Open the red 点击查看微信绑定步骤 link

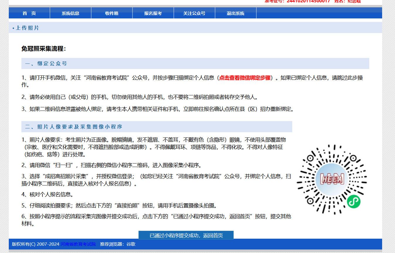(245, 78)
